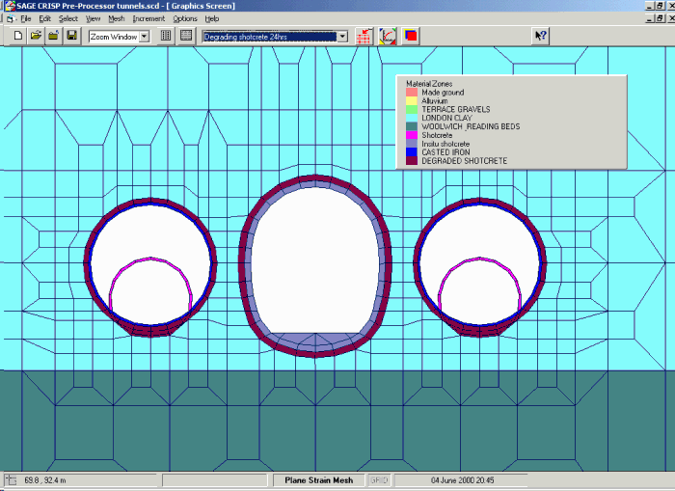The height and width of the screenshot is (491, 675).
Task: Click the DEGRADED SHOTCRETE legend label
Action: coord(465,161)
